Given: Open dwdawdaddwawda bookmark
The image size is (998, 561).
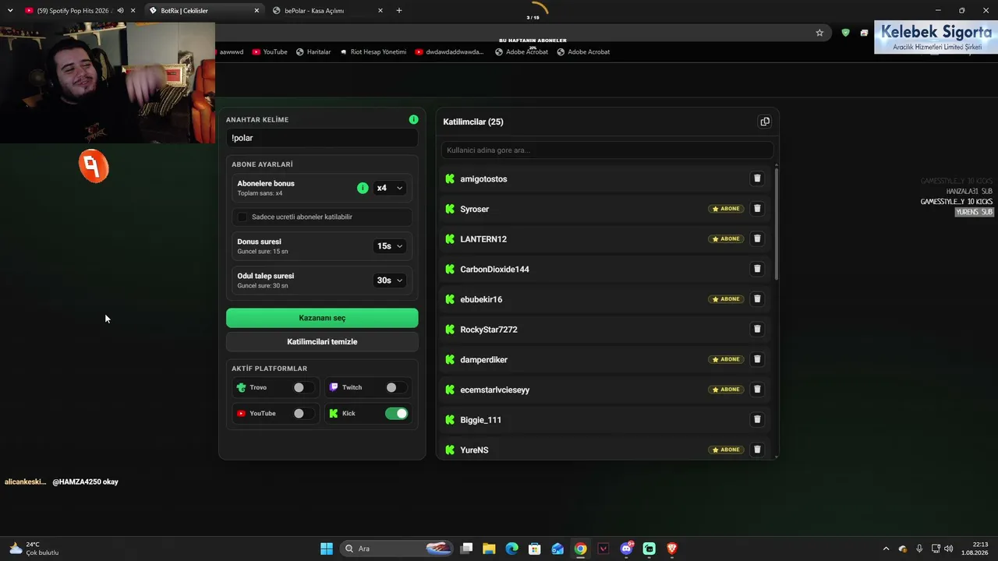Looking at the screenshot, I should pyautogui.click(x=449, y=52).
